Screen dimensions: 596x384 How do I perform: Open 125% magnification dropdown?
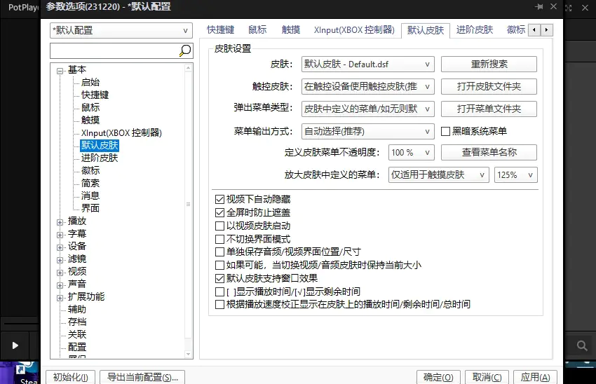[516, 174]
